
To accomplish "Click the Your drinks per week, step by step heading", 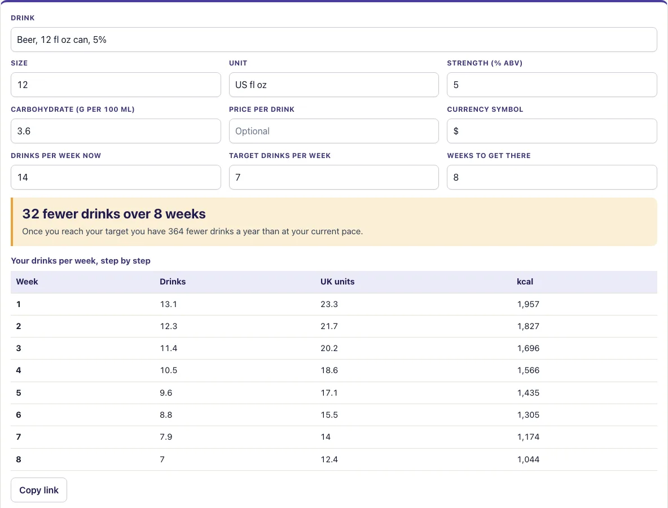I will [x=81, y=261].
